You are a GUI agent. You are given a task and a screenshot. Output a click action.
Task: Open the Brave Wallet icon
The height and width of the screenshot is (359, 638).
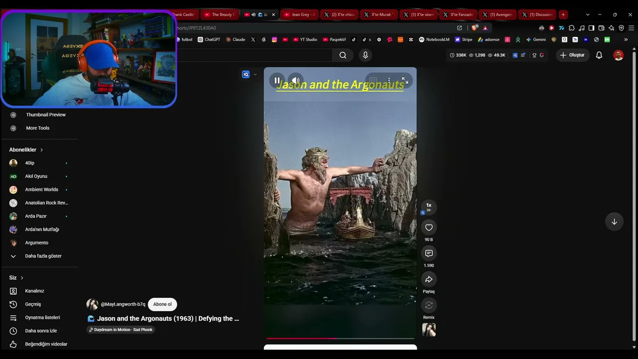[x=601, y=28]
